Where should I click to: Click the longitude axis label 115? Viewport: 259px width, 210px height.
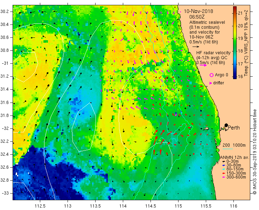pos(178,206)
